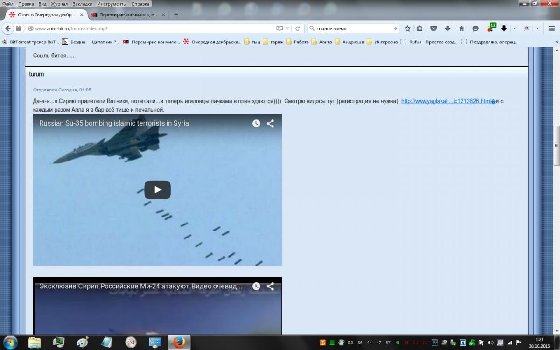Open the Работа bookmarks folder
Image resolution: width=560 pixels, height=350 pixels.
click(297, 42)
